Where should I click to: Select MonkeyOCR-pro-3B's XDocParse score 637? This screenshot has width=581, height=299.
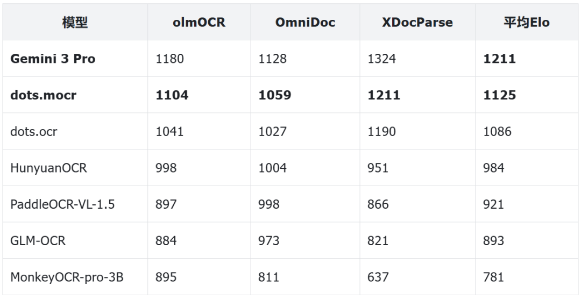[x=378, y=277]
